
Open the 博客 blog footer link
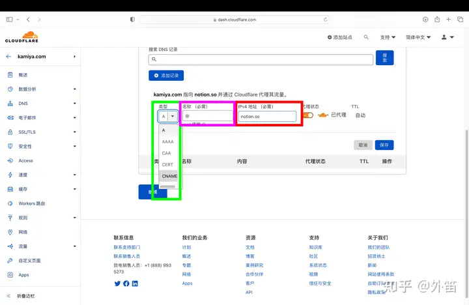pyautogui.click(x=250, y=256)
